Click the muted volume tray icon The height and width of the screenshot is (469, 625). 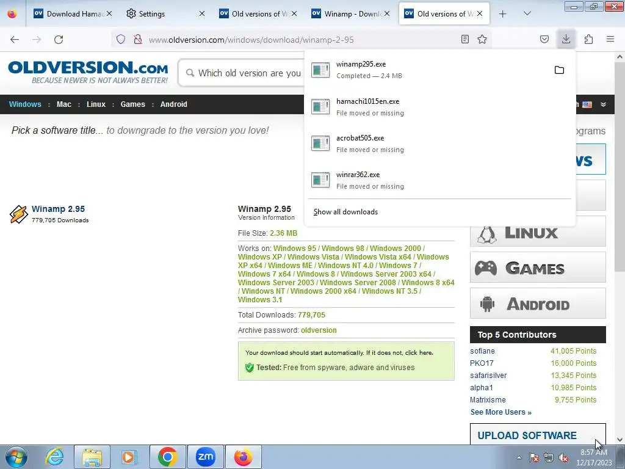(563, 457)
